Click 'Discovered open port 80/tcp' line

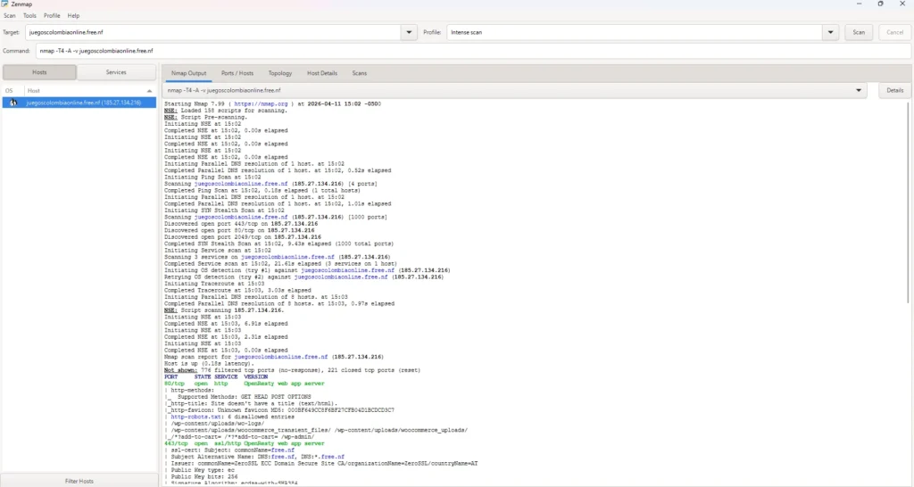pos(239,231)
